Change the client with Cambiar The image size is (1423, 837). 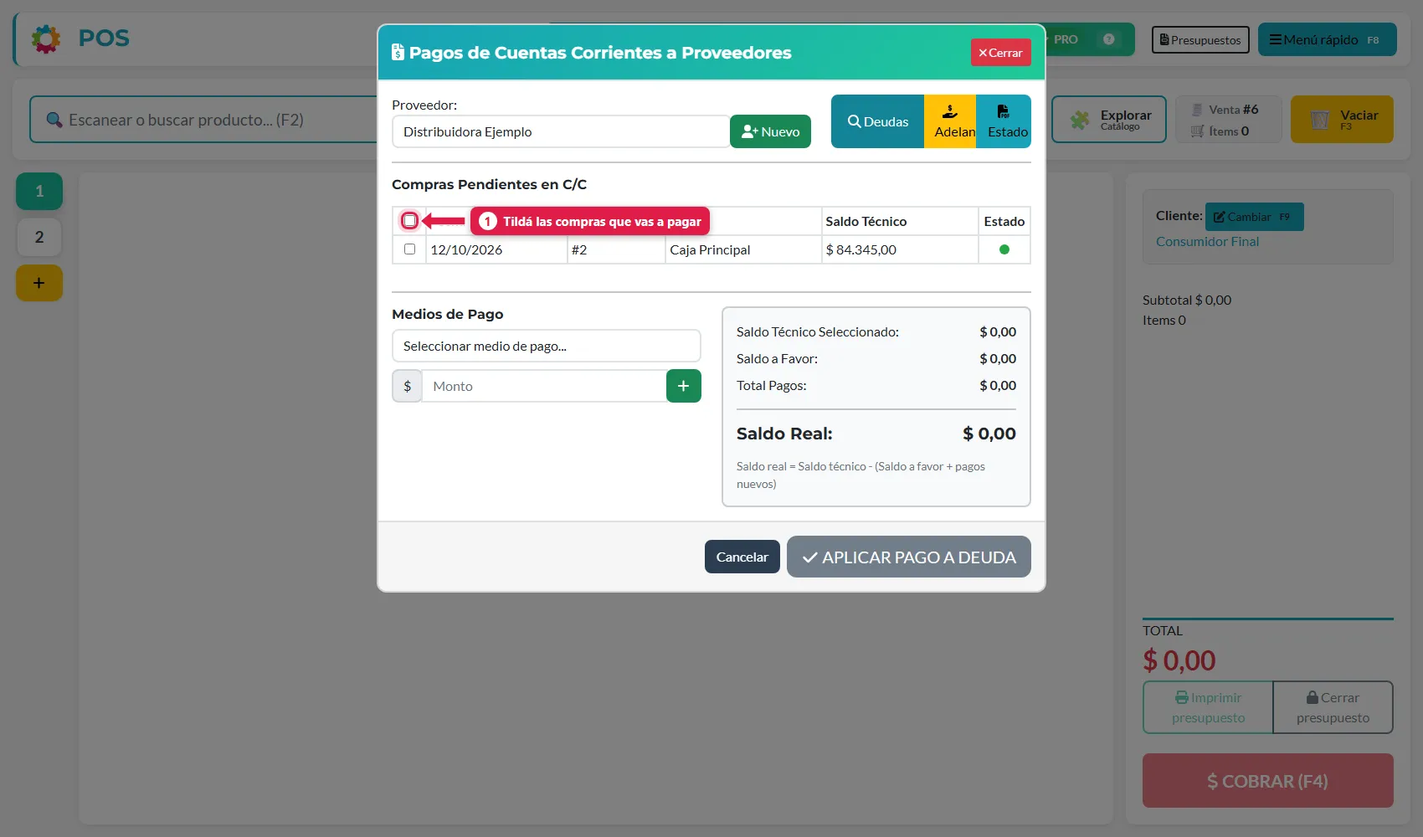[1255, 217]
